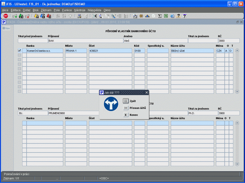Viewport: 245px width, 183px height.
Task: Tick the checkbox in the second bank row
Action: click(x=19, y=55)
